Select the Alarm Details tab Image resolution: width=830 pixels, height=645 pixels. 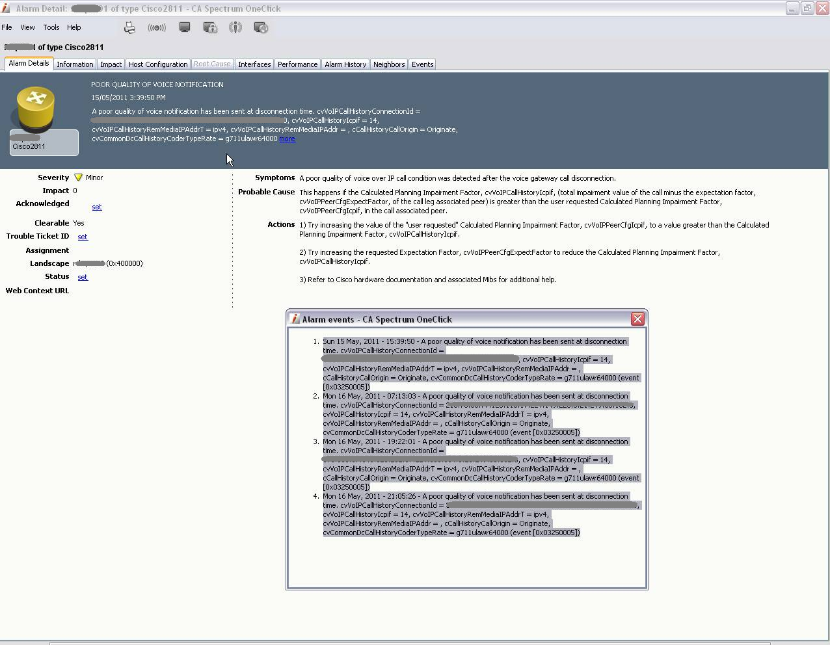pyautogui.click(x=29, y=63)
